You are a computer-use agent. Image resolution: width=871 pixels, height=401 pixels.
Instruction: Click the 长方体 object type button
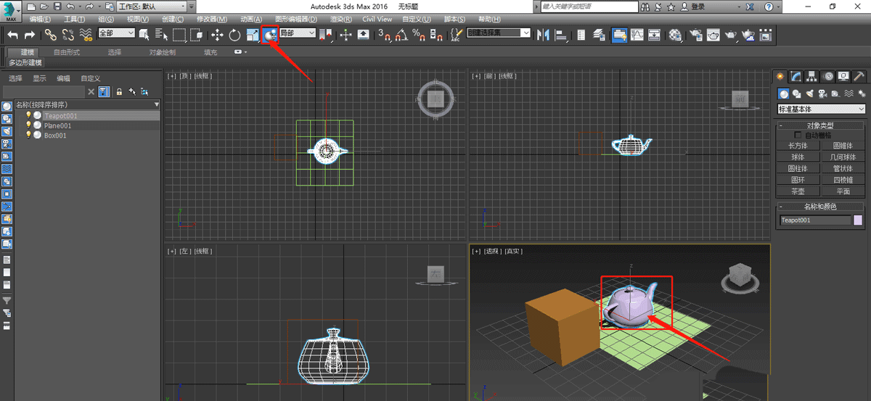coord(798,146)
